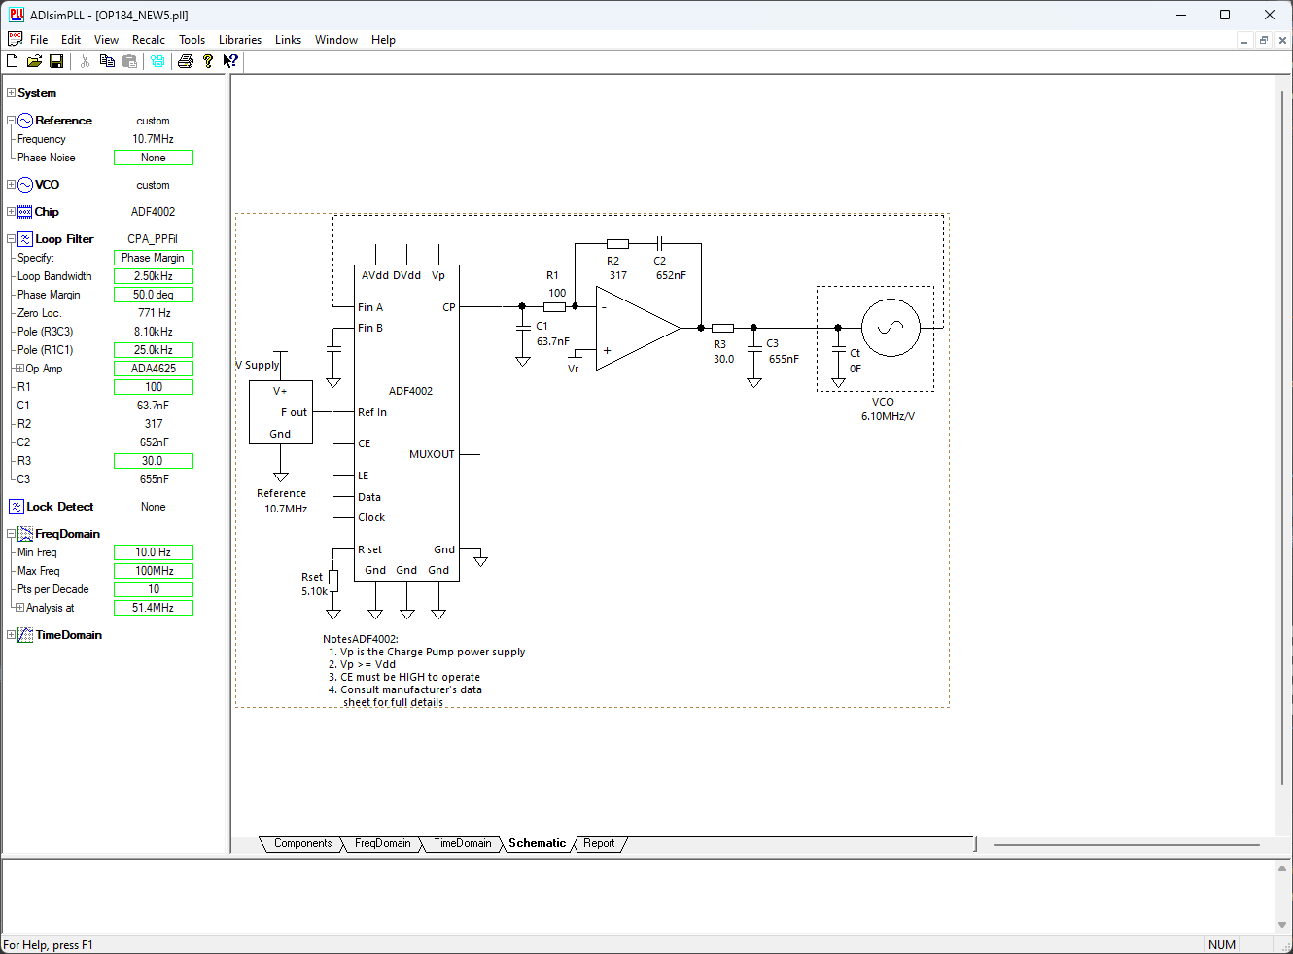Click the Op Amp ADA4625 field
This screenshot has width=1293, height=954.
[154, 369]
